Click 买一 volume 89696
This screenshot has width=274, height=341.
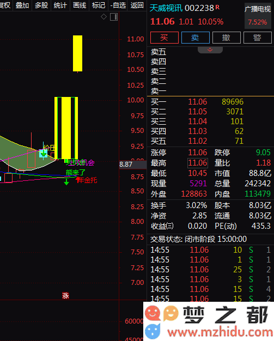pyautogui.click(x=233, y=102)
